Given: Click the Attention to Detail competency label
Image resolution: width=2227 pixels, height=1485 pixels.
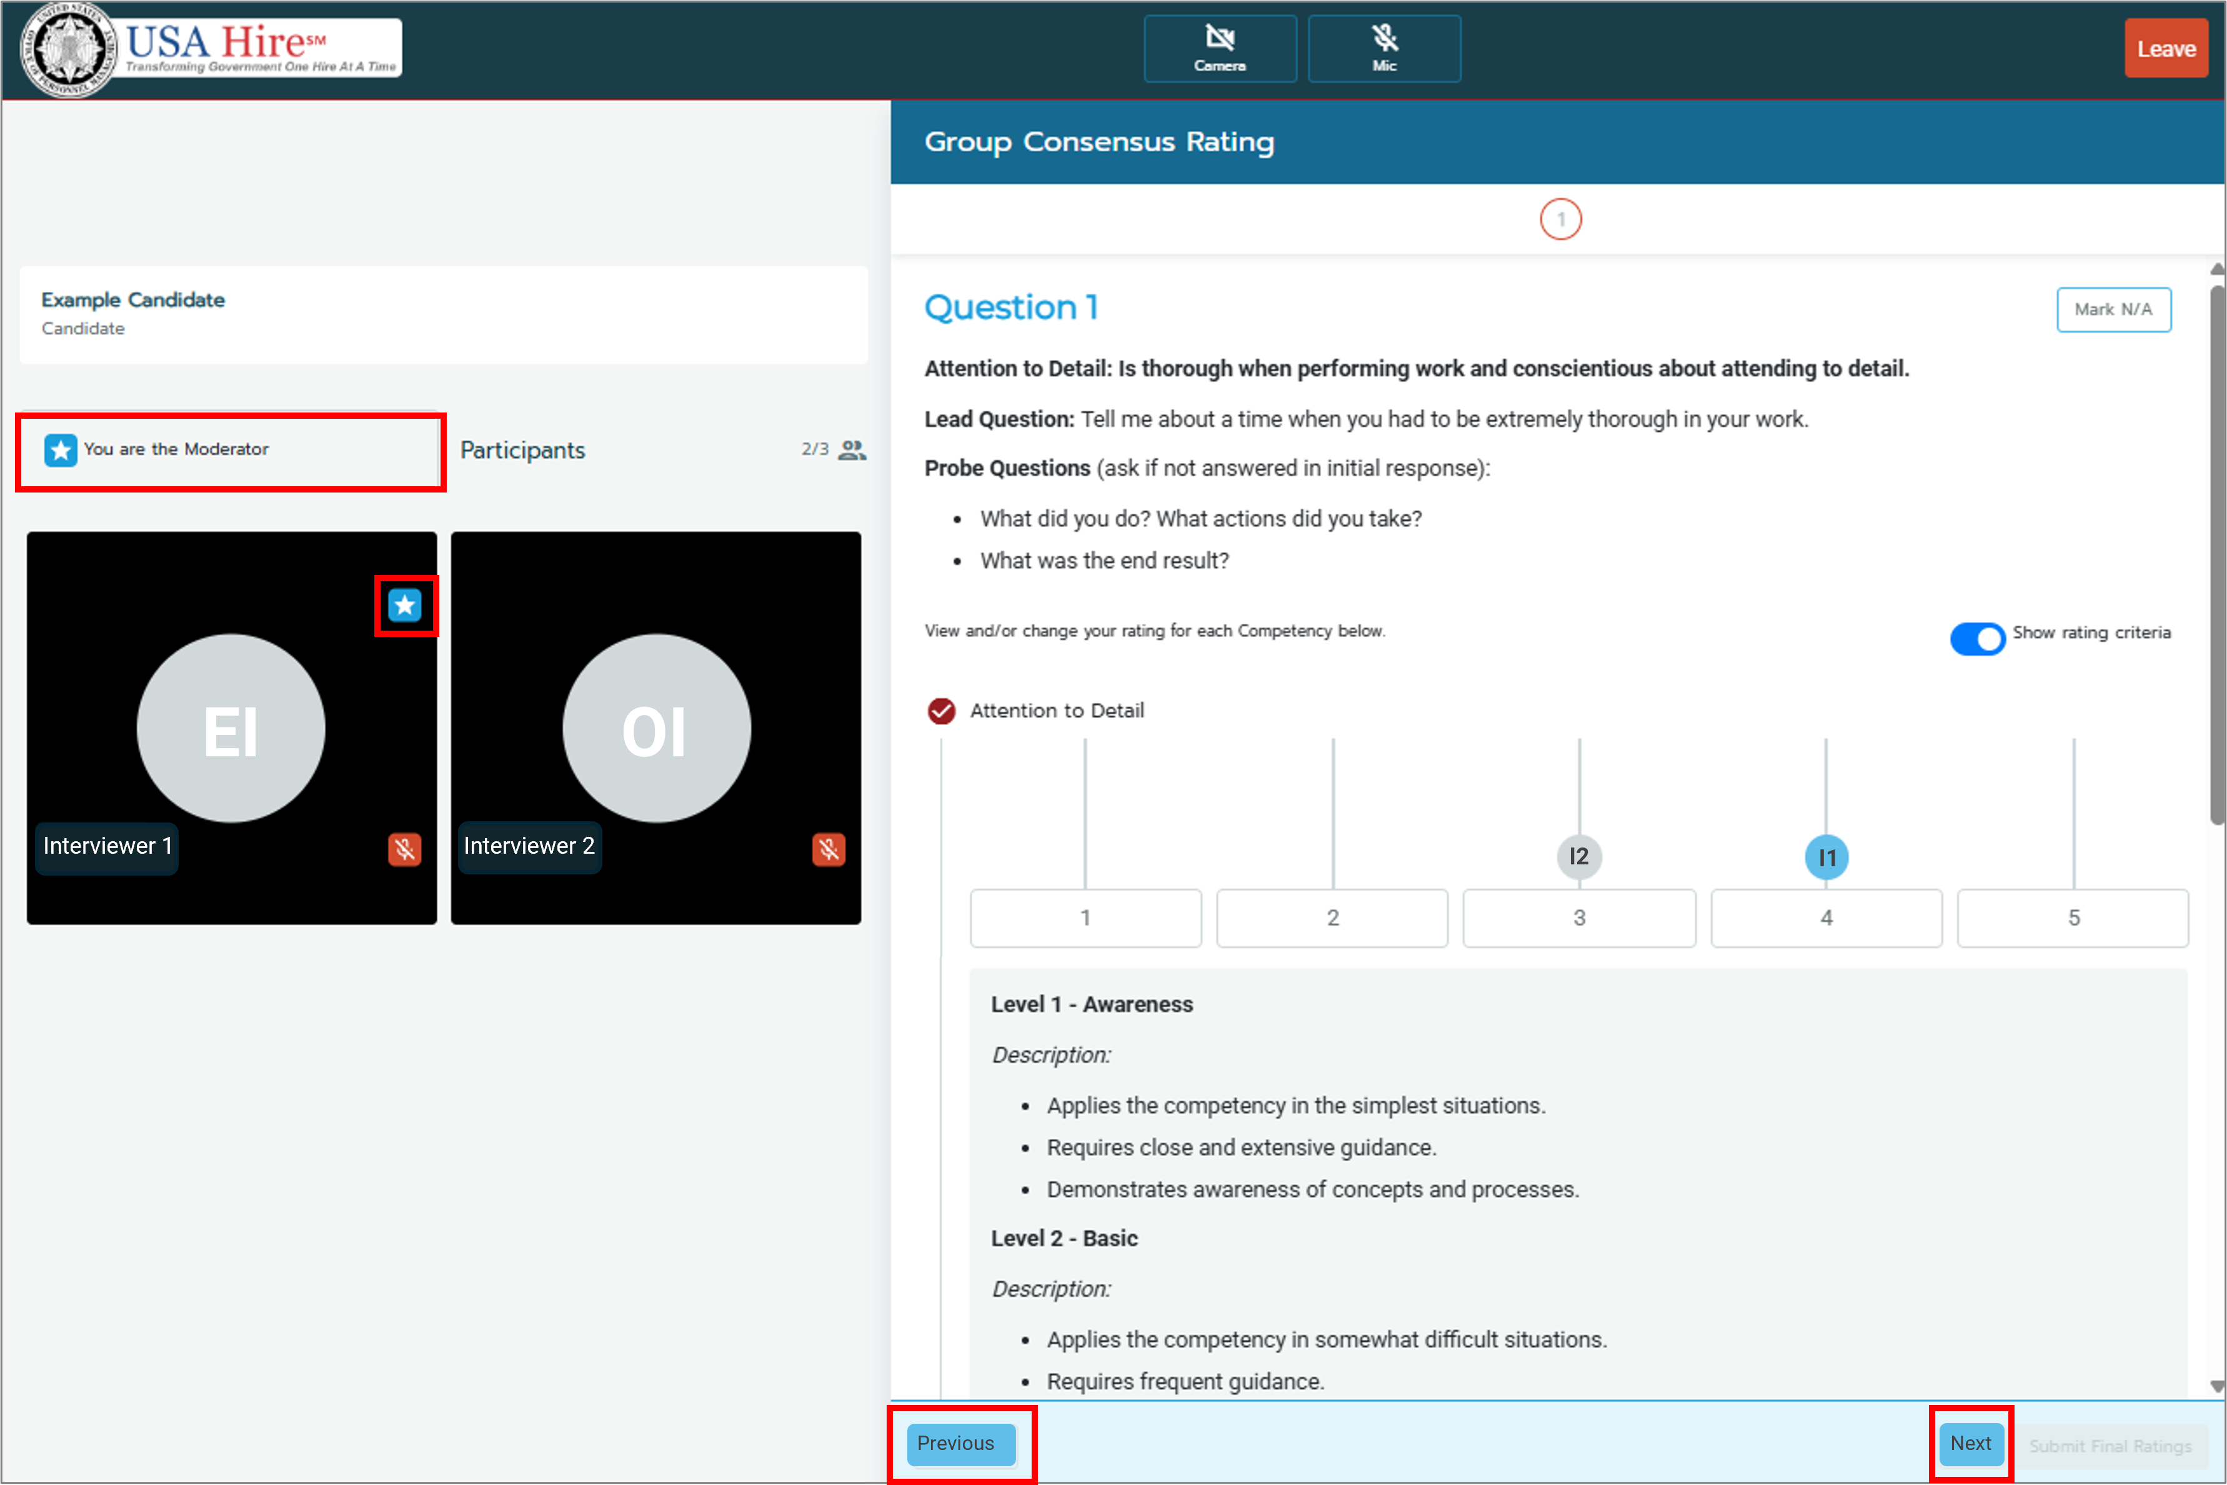Looking at the screenshot, I should click(x=1057, y=711).
